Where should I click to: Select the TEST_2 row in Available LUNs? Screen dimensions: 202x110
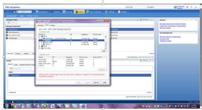pos(72,44)
